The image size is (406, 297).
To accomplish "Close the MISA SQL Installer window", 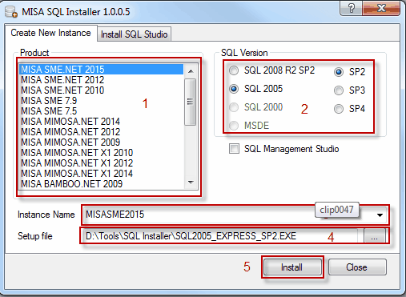I will pyautogui.click(x=381, y=9).
